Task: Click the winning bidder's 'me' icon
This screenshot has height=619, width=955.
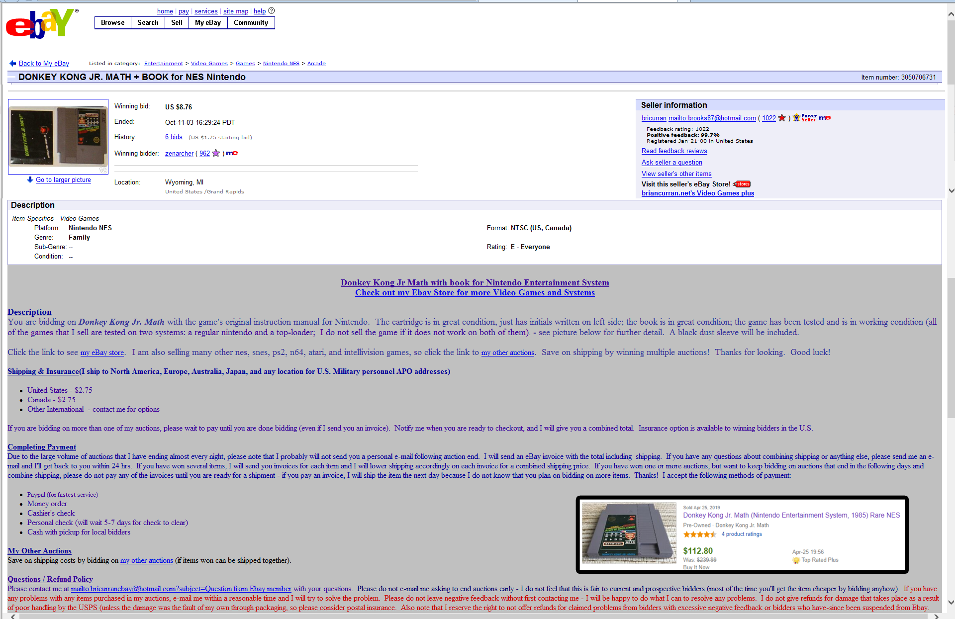Action: (x=232, y=153)
